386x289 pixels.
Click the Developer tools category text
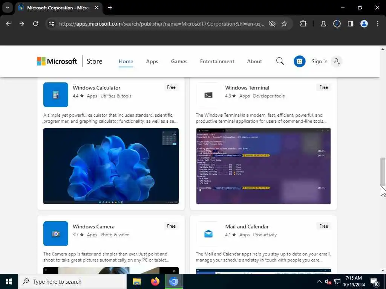[268, 96]
